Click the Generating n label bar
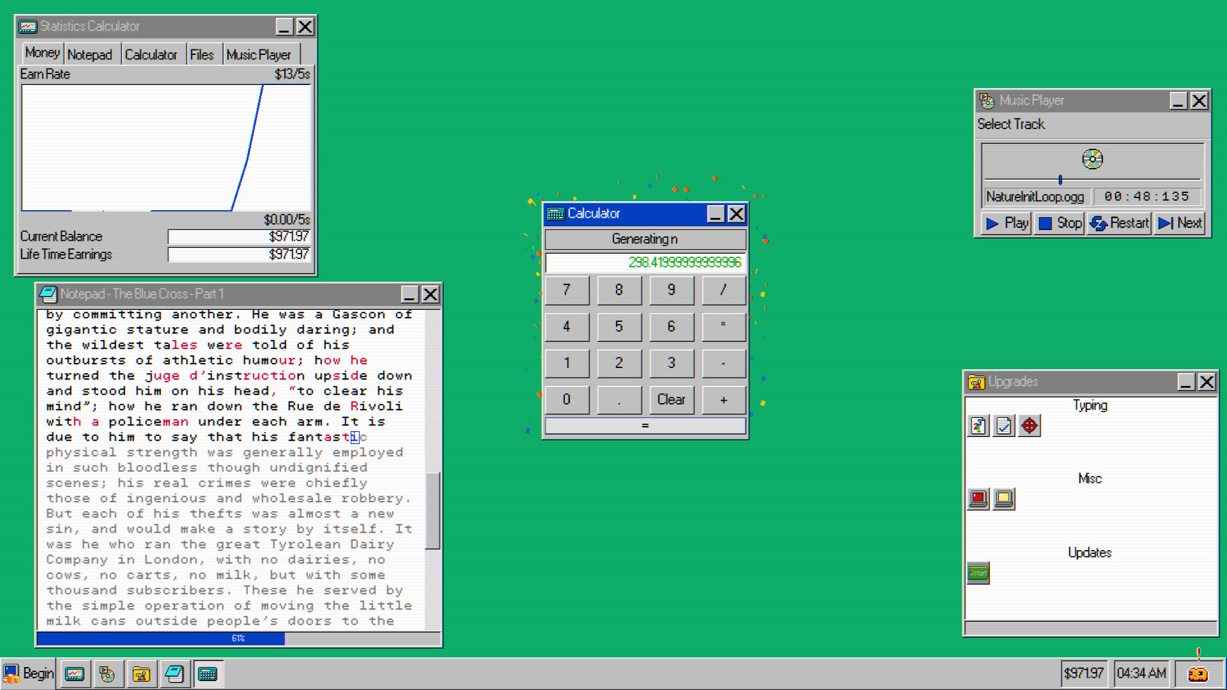 (645, 239)
